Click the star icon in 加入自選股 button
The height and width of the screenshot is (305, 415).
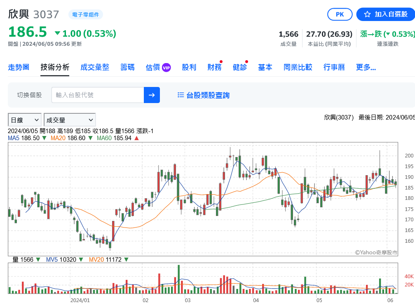(x=367, y=14)
